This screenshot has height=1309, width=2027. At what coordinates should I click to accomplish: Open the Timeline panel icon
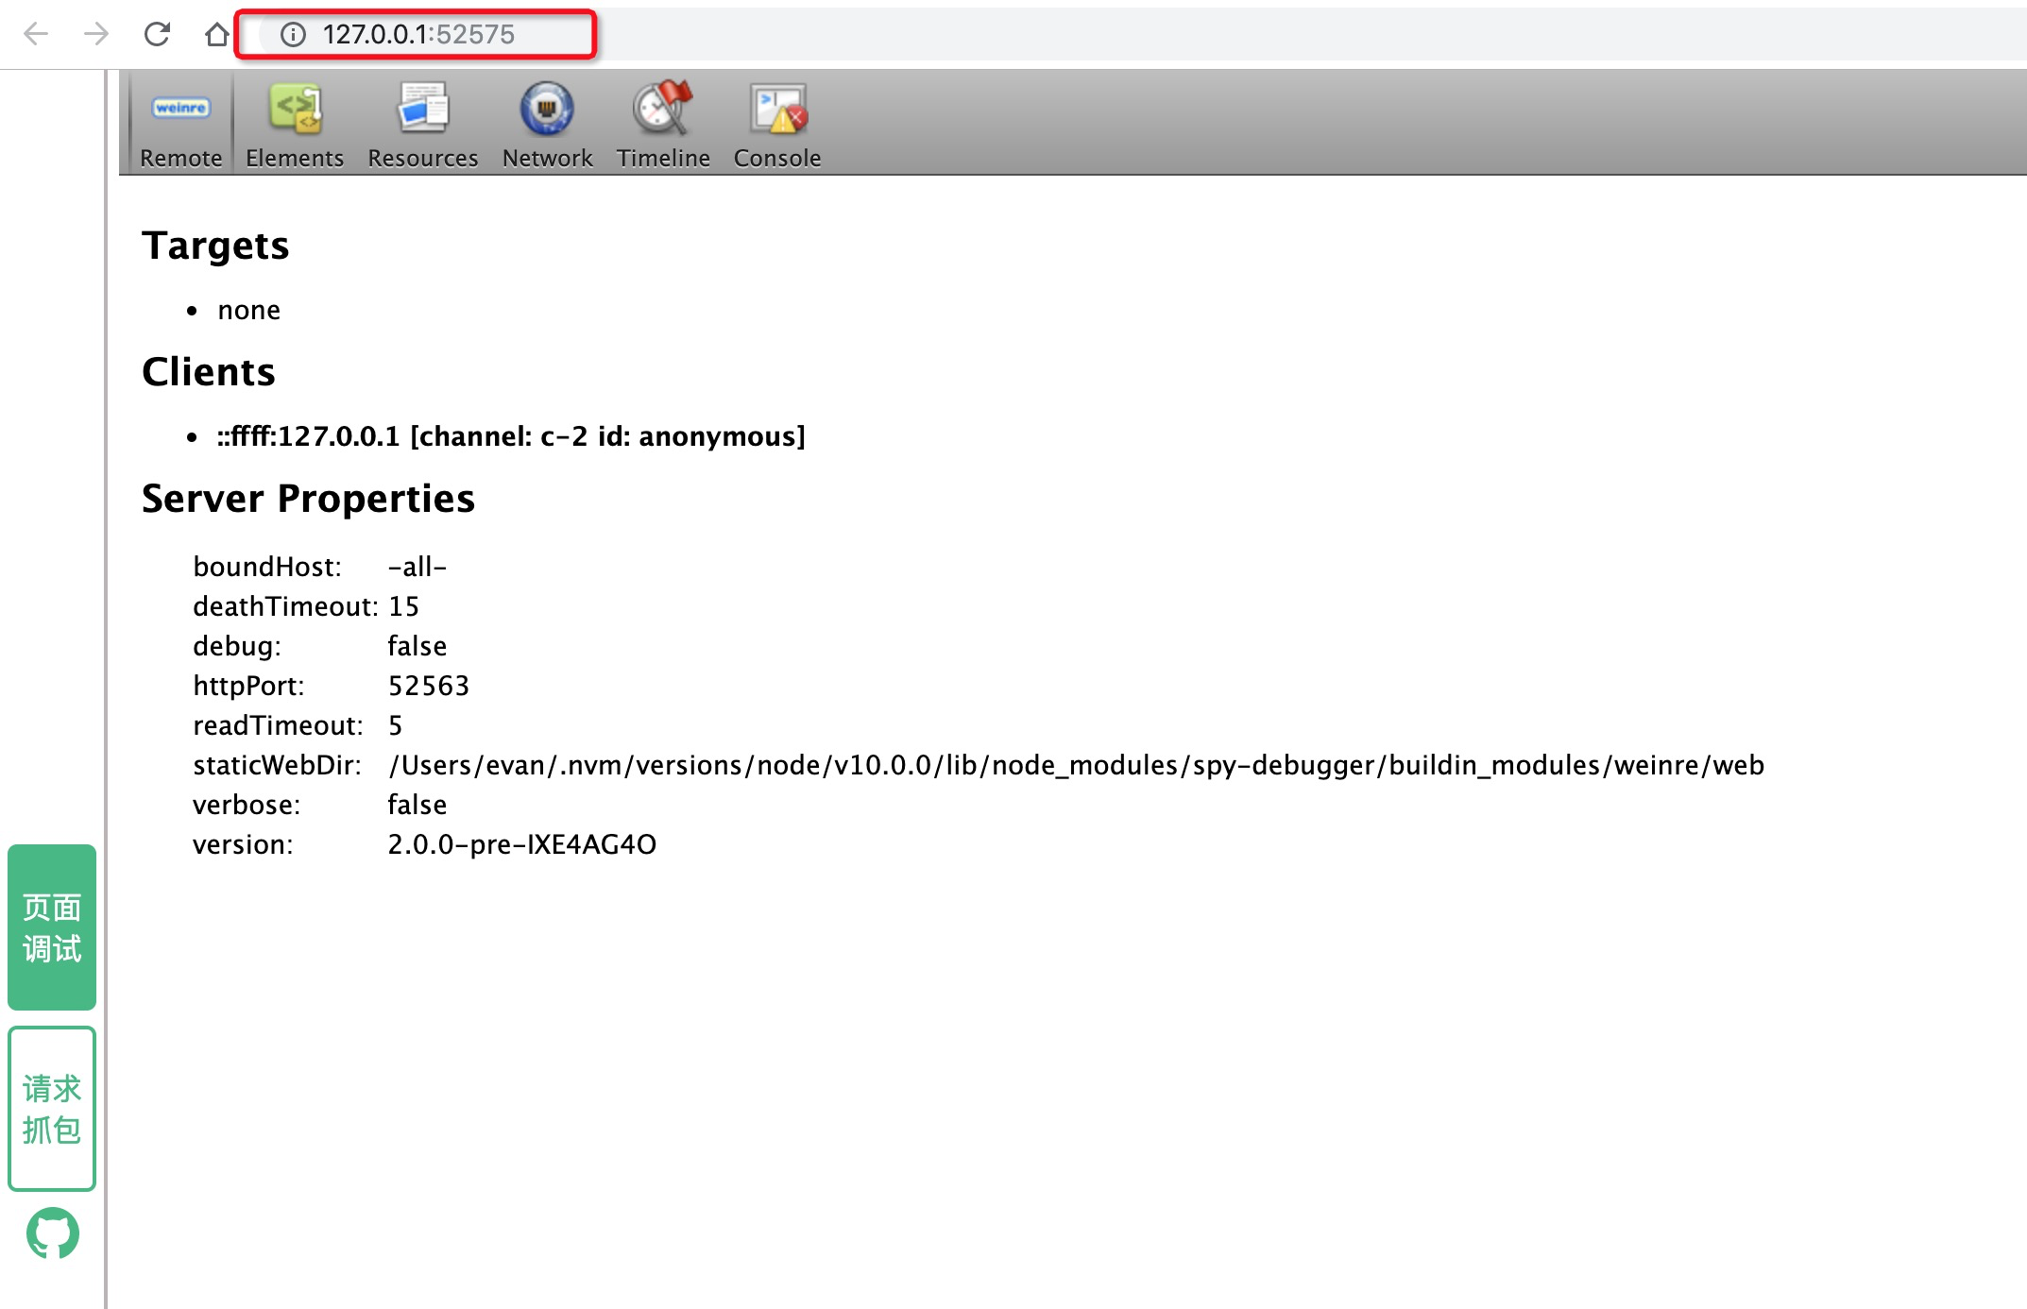tap(663, 108)
